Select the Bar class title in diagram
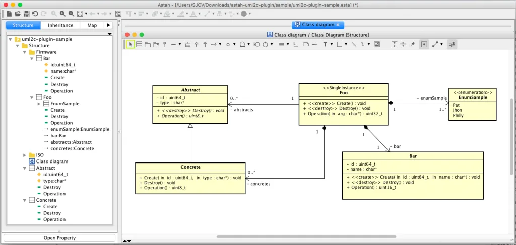The image size is (516, 245). click(x=413, y=156)
